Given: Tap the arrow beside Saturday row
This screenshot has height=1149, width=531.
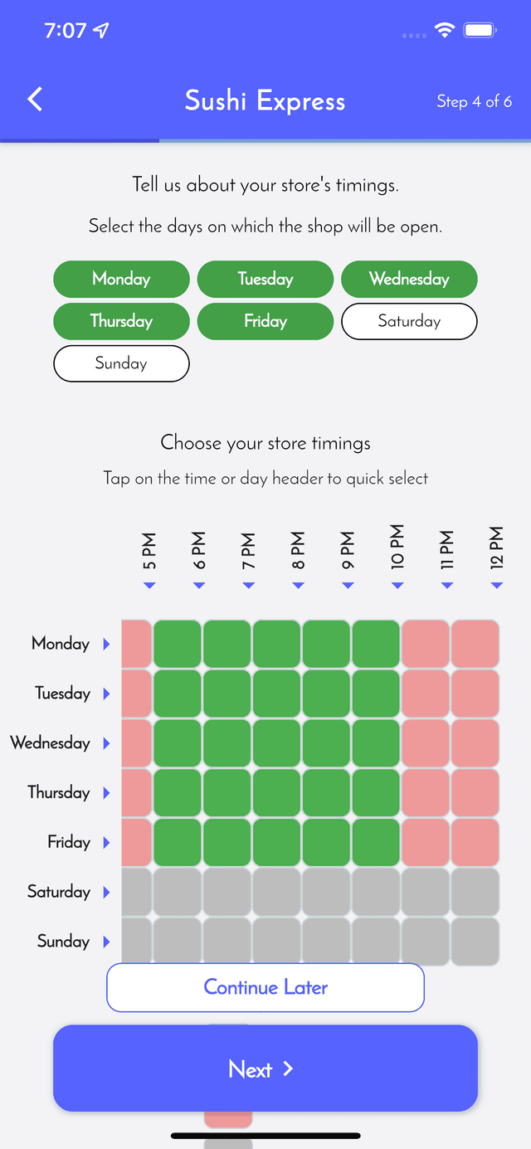Looking at the screenshot, I should click(106, 892).
